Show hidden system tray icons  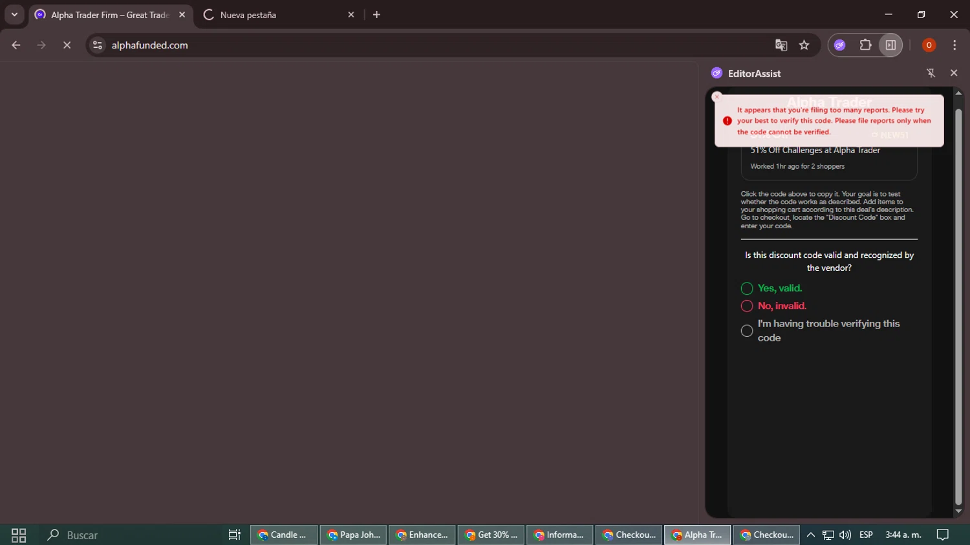tap(810, 535)
